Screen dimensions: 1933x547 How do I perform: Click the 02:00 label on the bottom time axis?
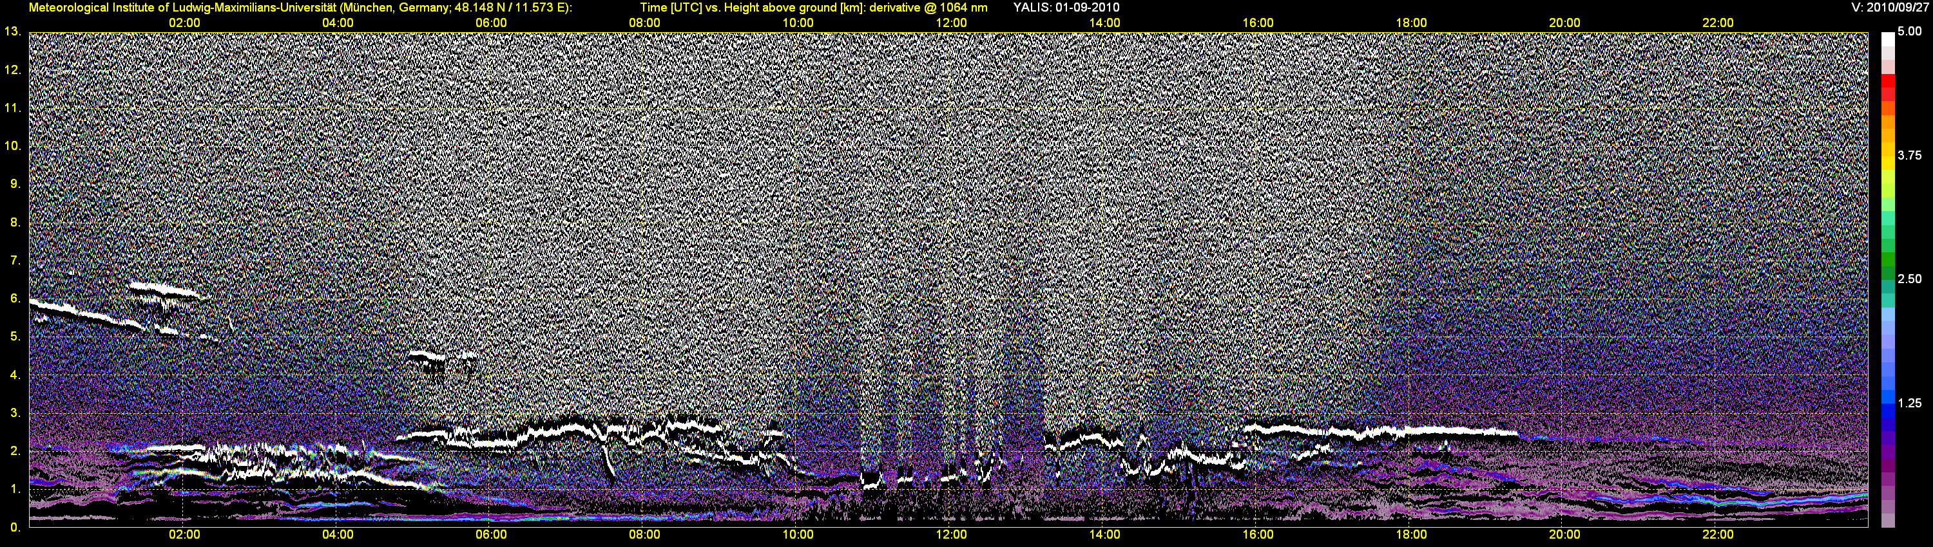184,534
